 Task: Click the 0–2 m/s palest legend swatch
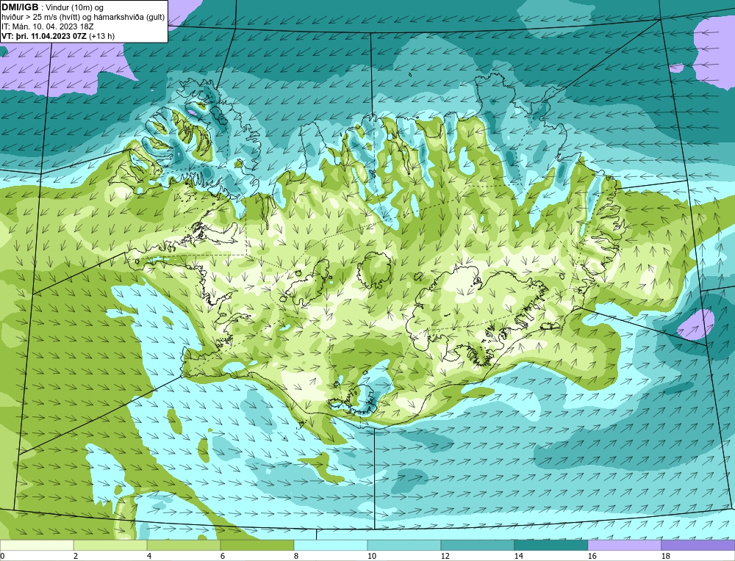[37, 545]
